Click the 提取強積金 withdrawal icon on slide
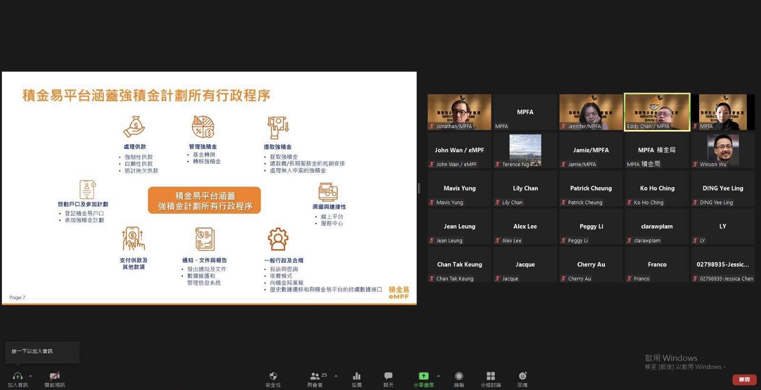Image resolution: width=761 pixels, height=390 pixels. click(278, 128)
